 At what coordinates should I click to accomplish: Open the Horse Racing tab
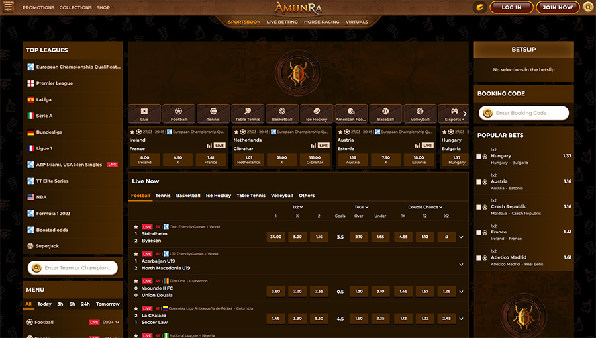click(322, 22)
